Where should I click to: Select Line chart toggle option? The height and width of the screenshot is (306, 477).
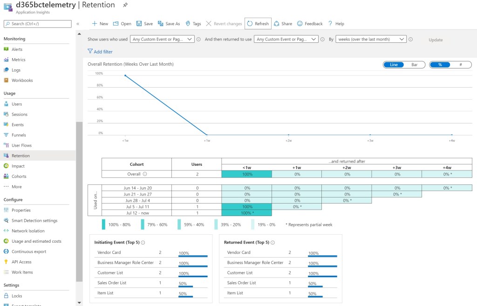tap(394, 65)
